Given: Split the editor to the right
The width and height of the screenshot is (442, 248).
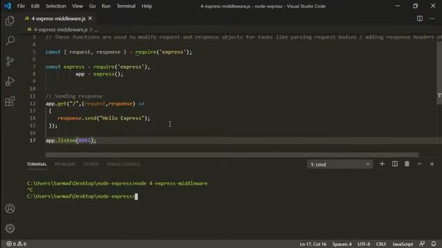Looking at the screenshot, I should [420, 19].
